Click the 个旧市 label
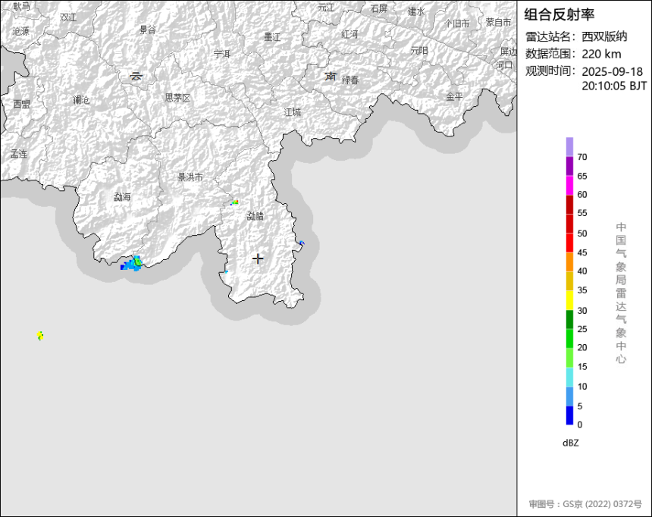 pyautogui.click(x=456, y=23)
